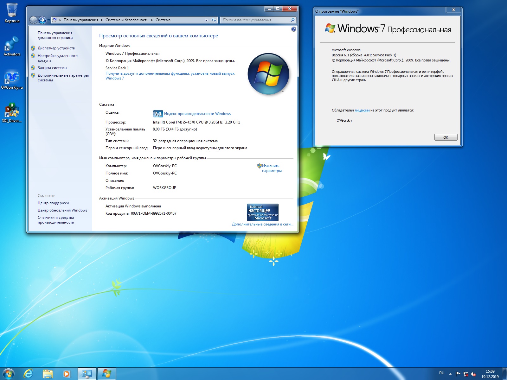Maximize the System window

point(278,9)
